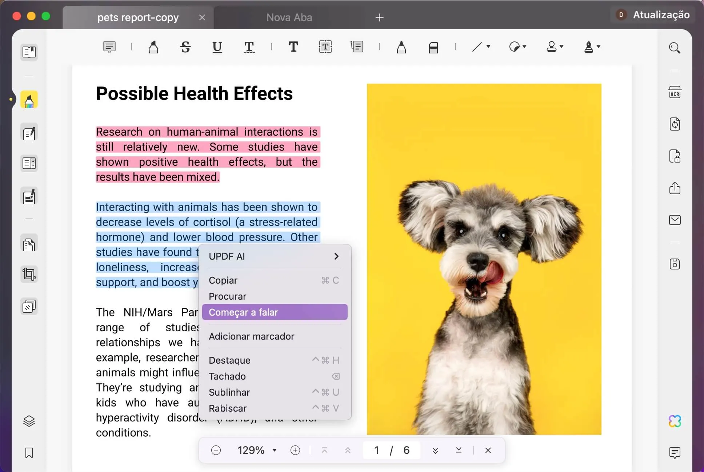Go to the previous page button
This screenshot has width=704, height=472.
tap(348, 450)
